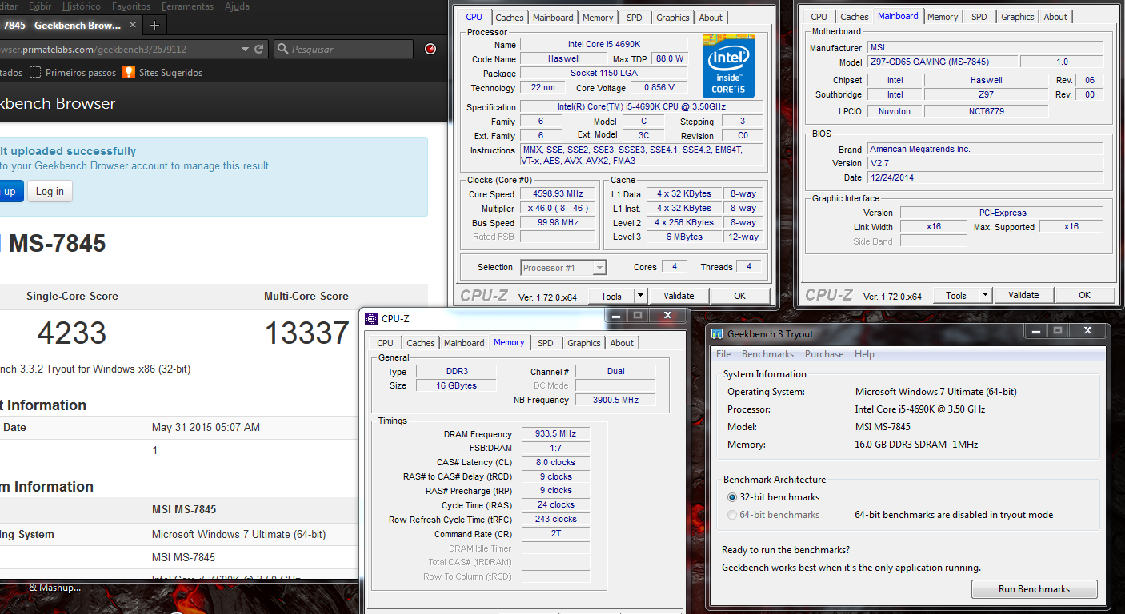Switch to the Caches tab in the CPU-Z Mainboard window
1125x614 pixels.
[854, 17]
